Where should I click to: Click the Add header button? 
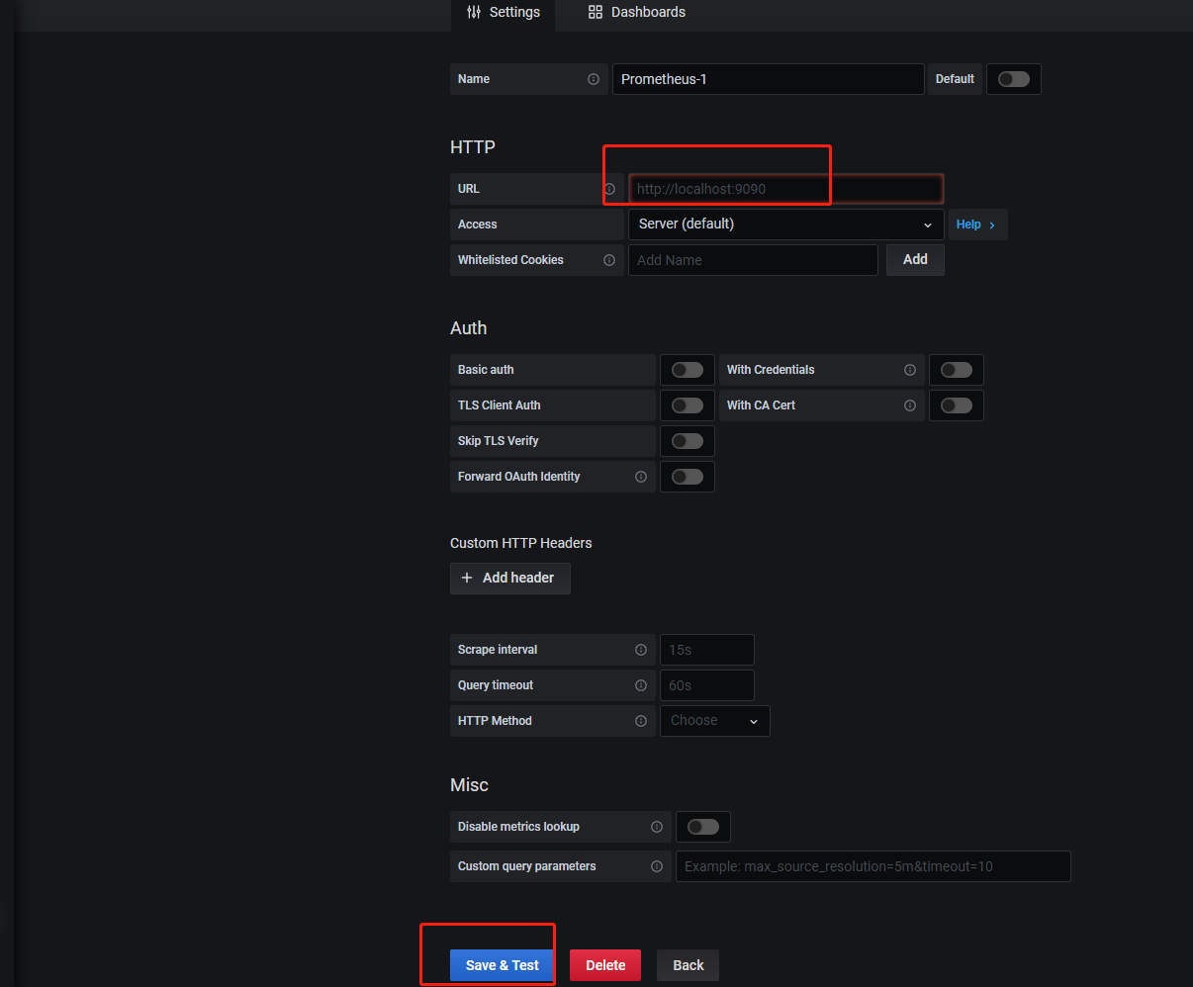pyautogui.click(x=509, y=578)
